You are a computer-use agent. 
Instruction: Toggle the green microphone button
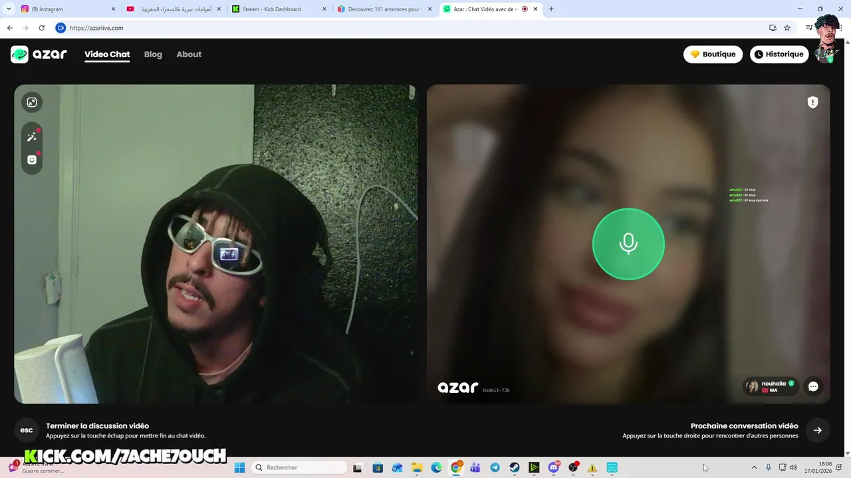pos(628,244)
